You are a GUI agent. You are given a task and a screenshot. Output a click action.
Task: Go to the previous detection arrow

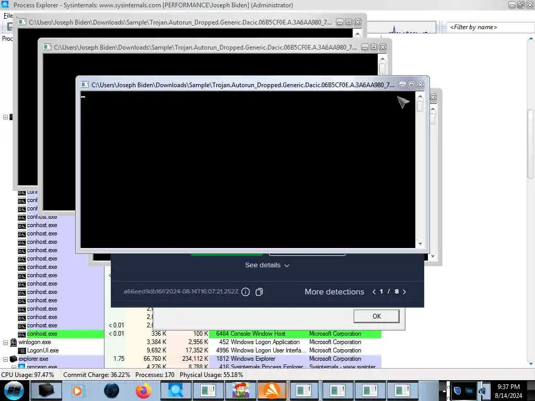[374, 291]
